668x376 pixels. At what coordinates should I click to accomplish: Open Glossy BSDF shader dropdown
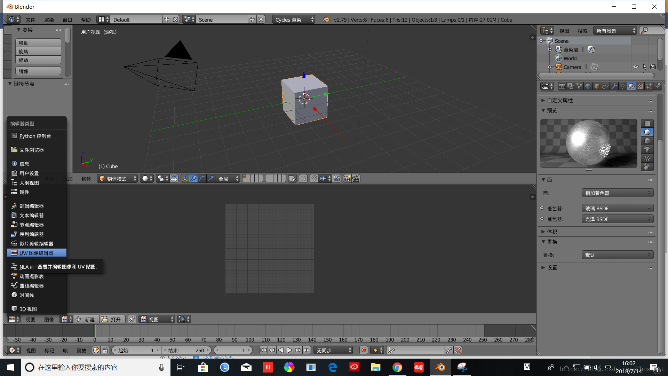coord(618,219)
